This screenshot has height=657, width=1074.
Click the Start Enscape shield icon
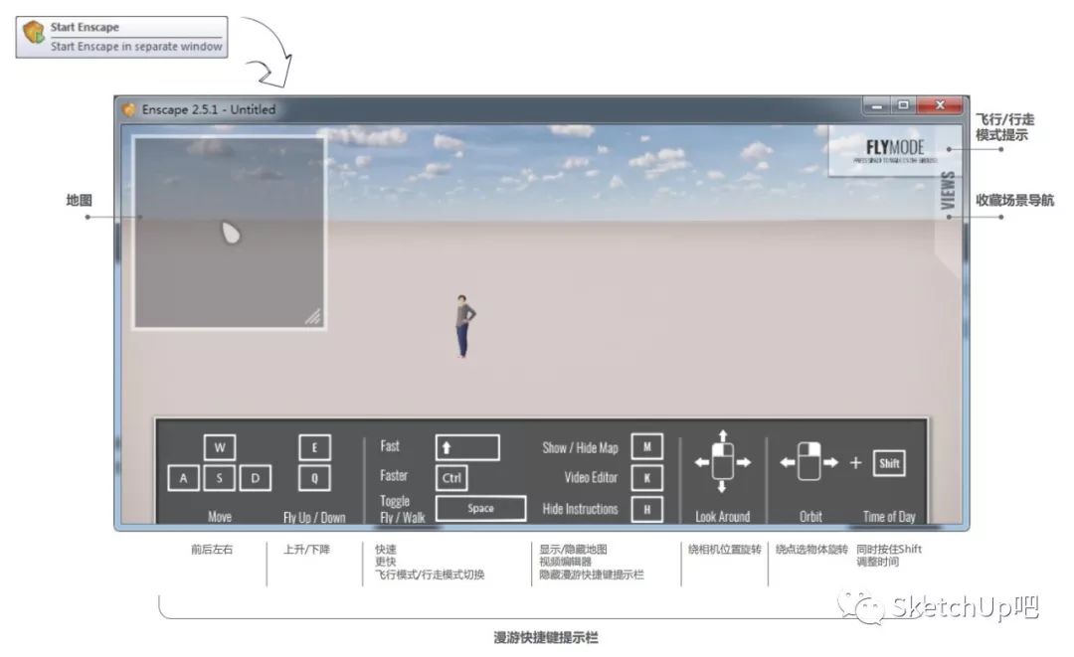pyautogui.click(x=33, y=32)
